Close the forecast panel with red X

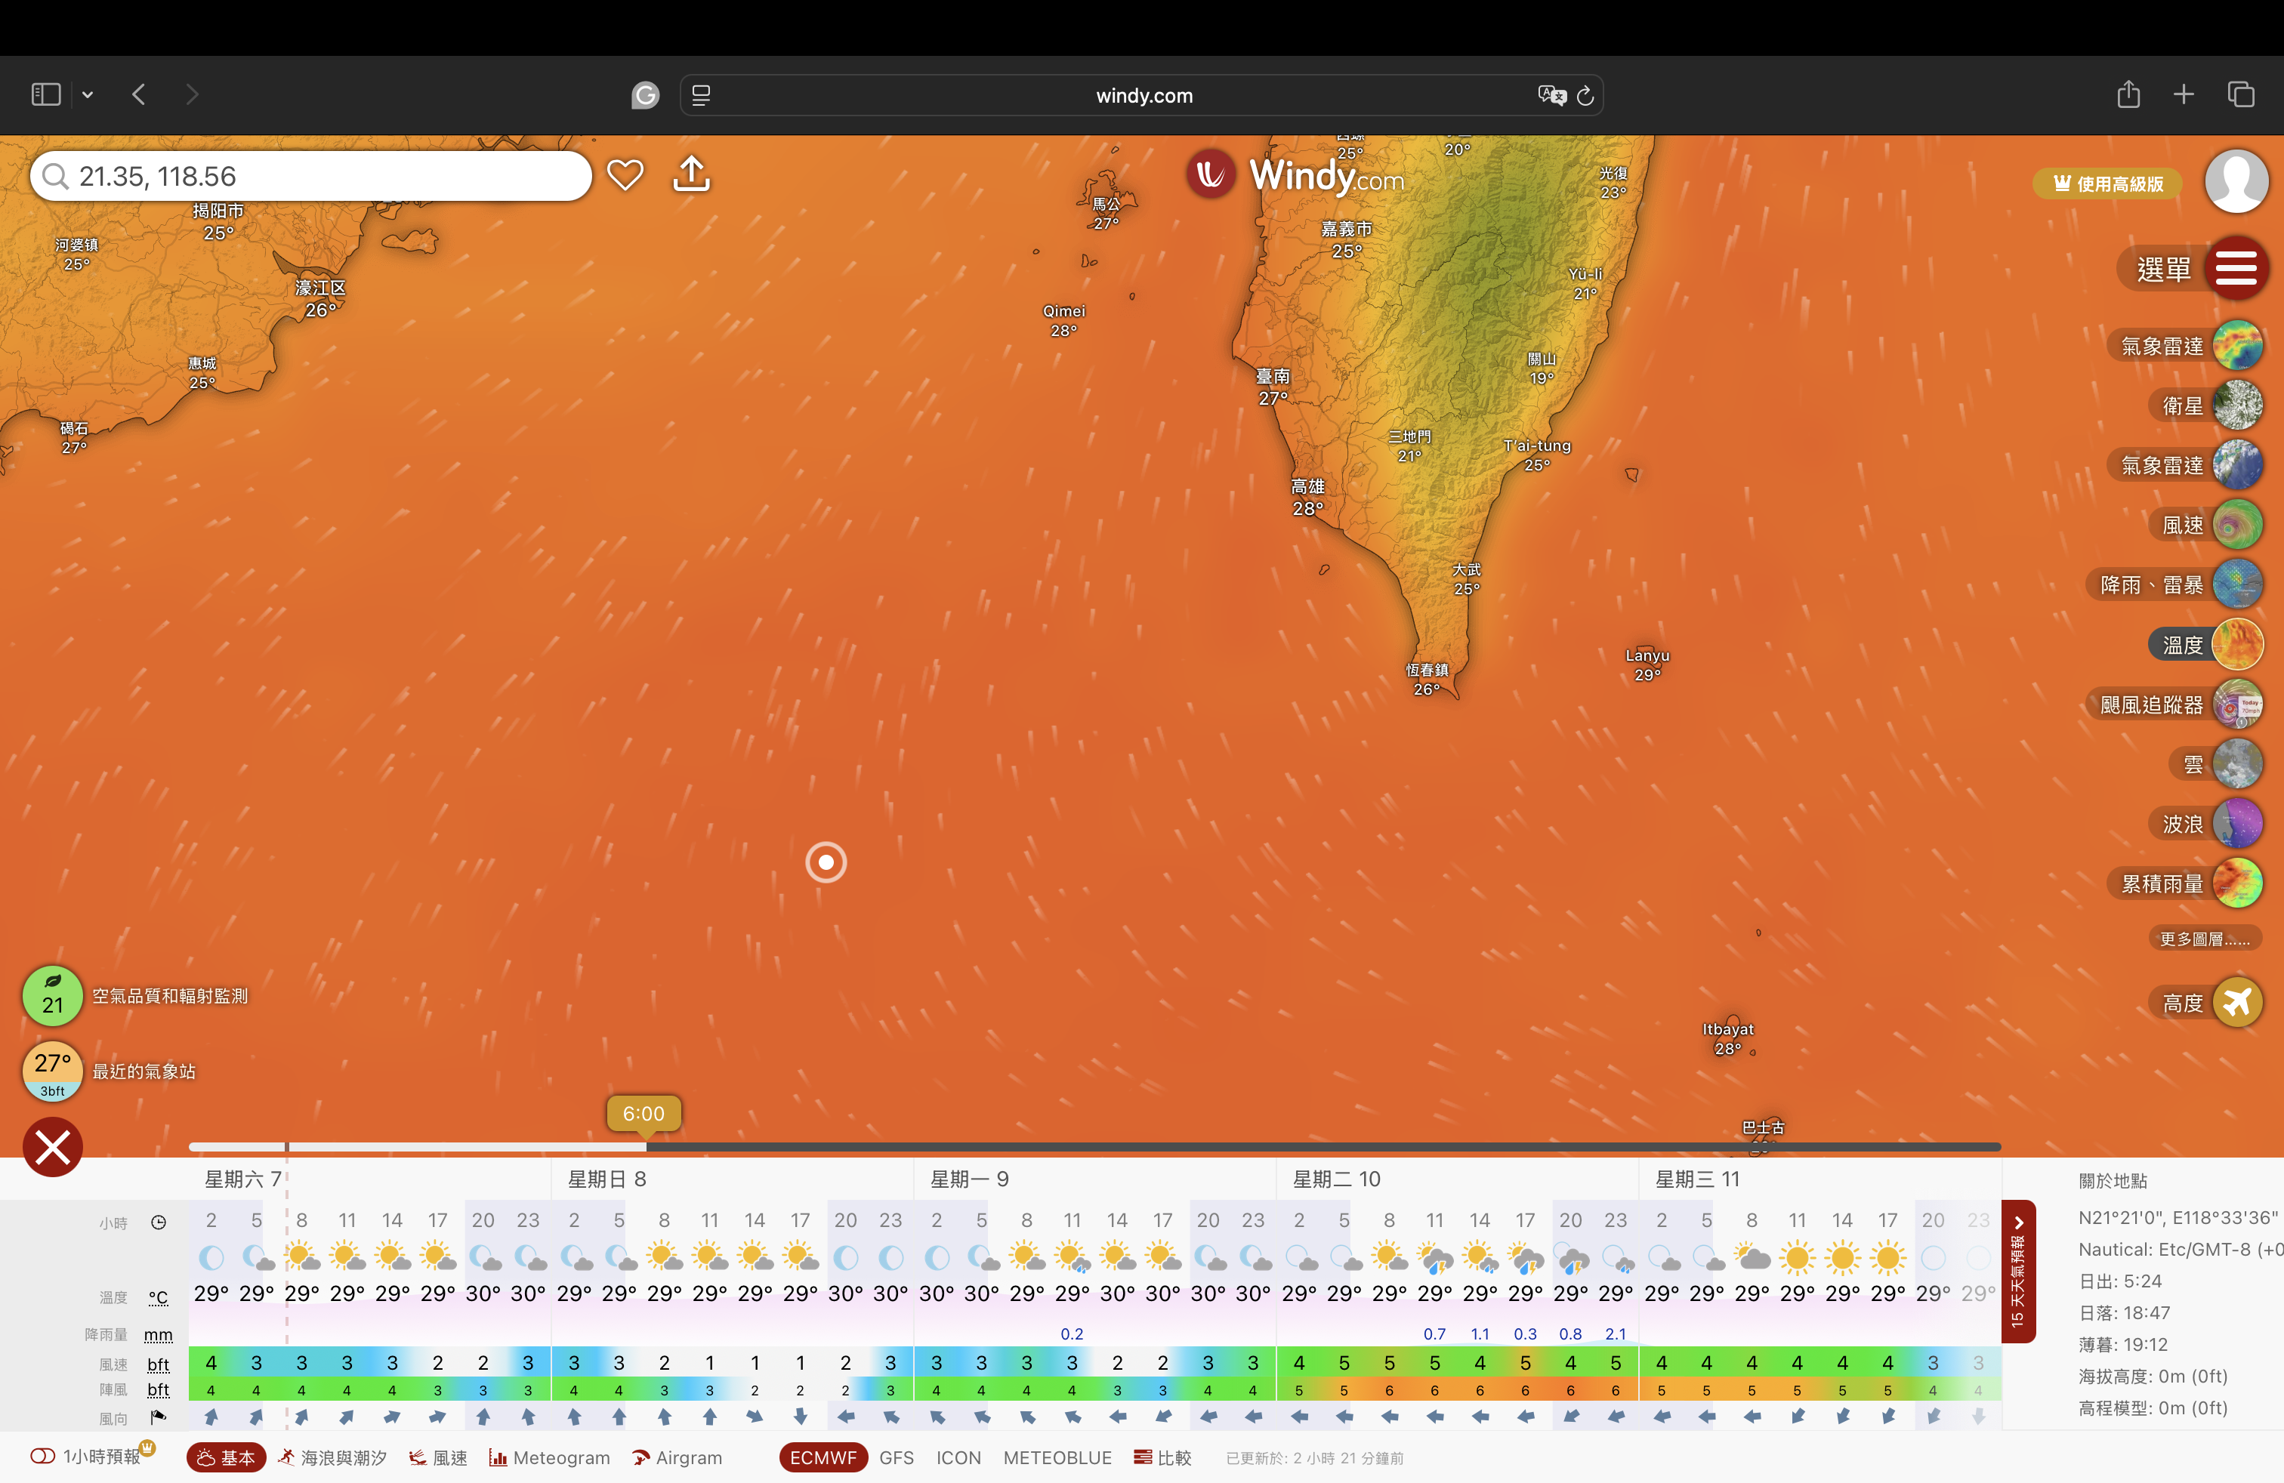coord(53,1147)
